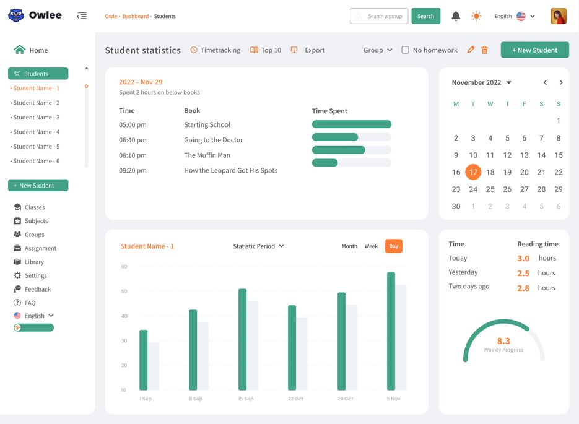
Task: Switch chart to Month view
Action: (349, 246)
